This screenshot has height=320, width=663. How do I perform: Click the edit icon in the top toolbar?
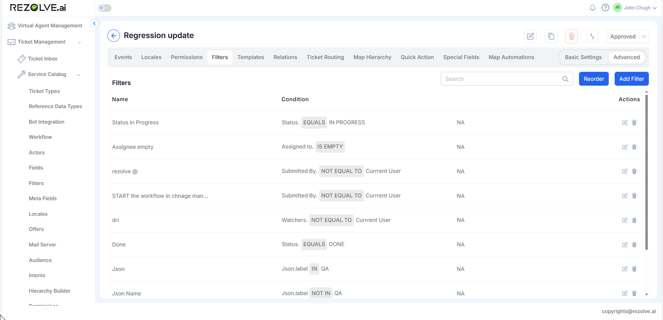point(530,36)
